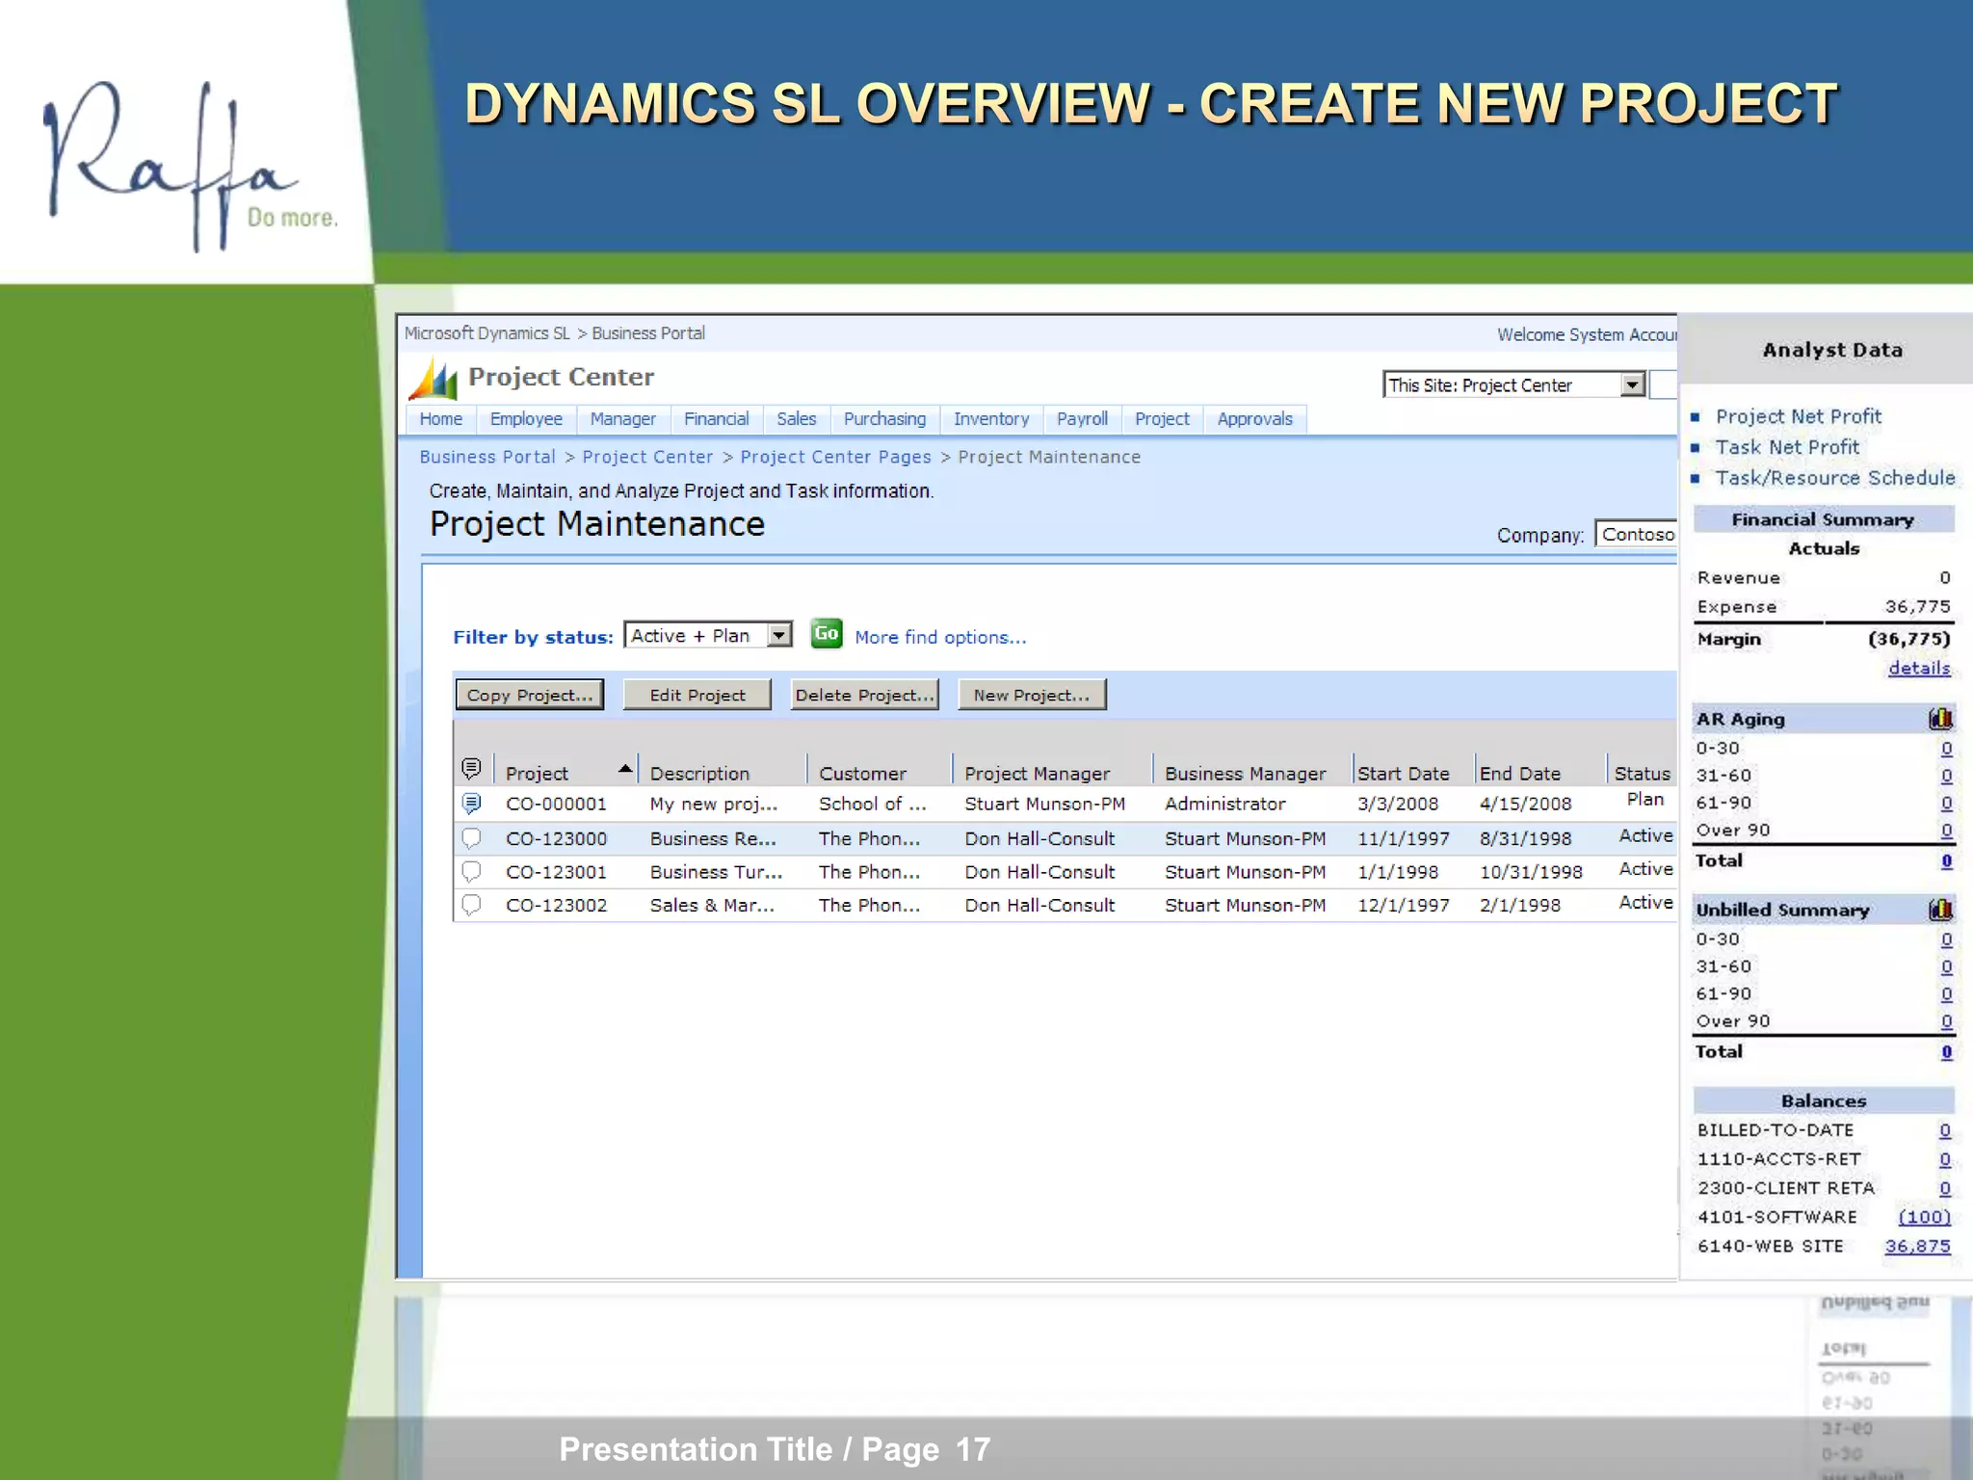Click the Copy Project... button
Viewport: 1973px width, 1480px height.
coord(529,695)
